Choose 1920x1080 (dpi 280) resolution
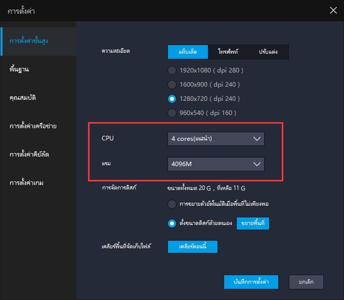344x300 pixels. 173,70
